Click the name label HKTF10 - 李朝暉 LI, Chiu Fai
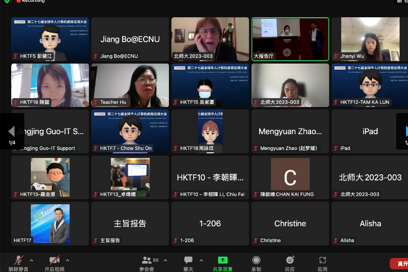Screen dimensions: 408x272 (x=212, y=194)
